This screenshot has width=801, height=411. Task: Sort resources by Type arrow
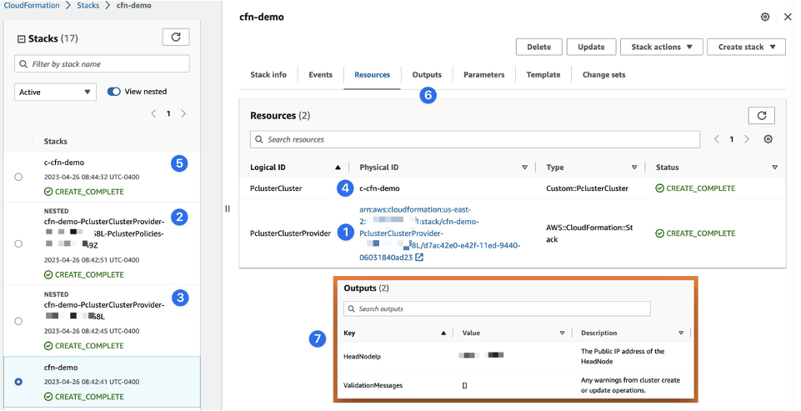tap(634, 168)
